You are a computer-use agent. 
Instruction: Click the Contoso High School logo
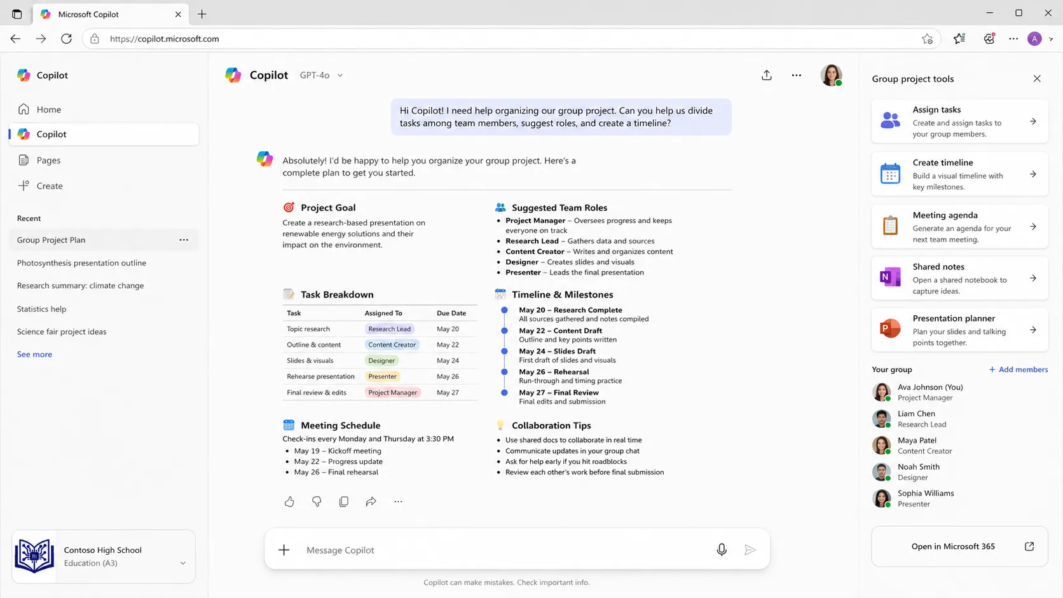34,556
